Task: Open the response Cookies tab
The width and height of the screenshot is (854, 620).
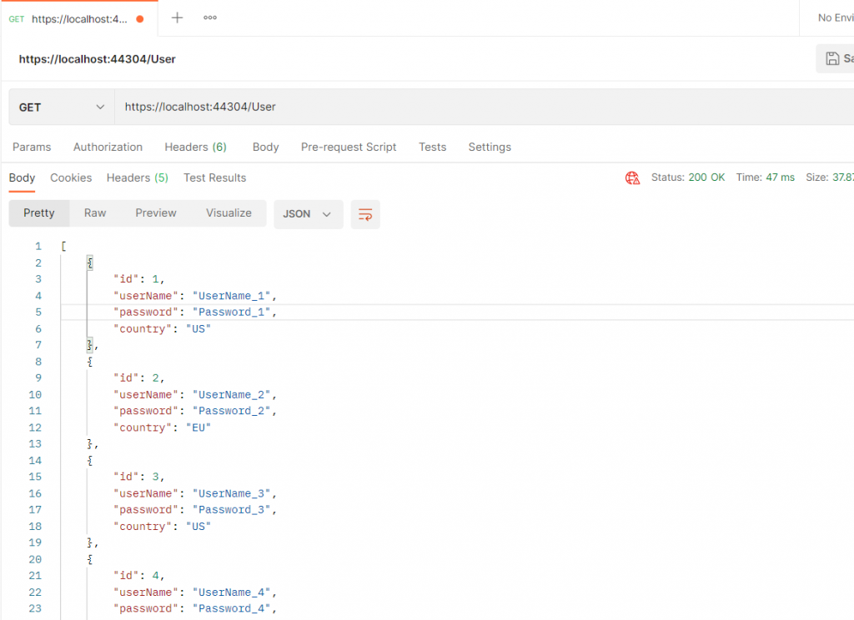Action: pos(71,177)
